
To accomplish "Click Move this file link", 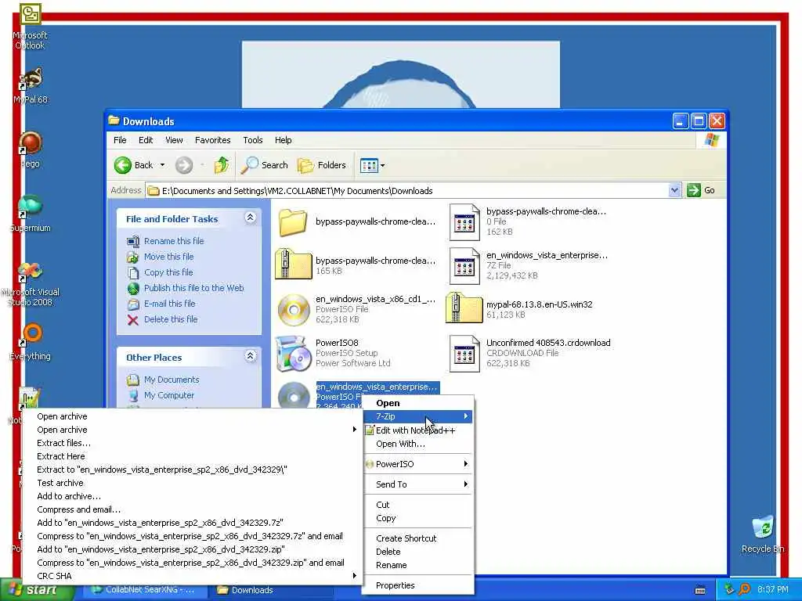I will pos(169,257).
